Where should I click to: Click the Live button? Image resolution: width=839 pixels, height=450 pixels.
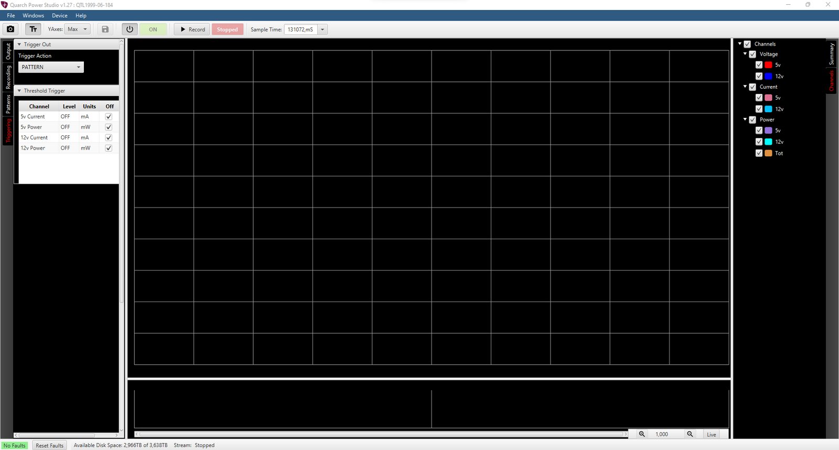click(711, 434)
